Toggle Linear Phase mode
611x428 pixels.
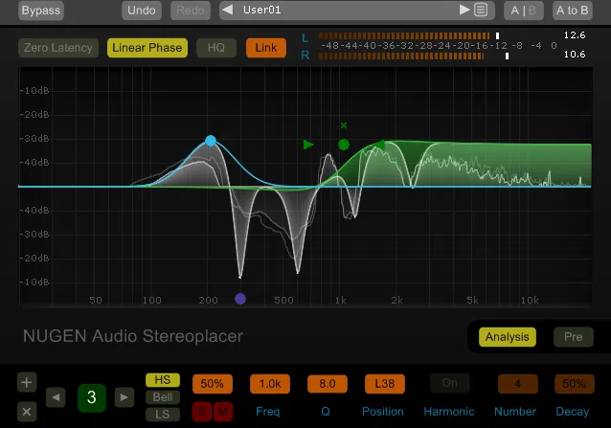(x=147, y=48)
